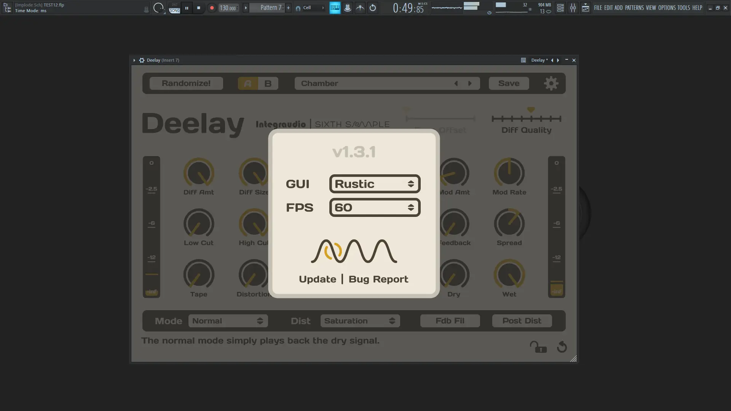Open the Deelay settings gear
Screen dimensions: 731x411
[551, 83]
